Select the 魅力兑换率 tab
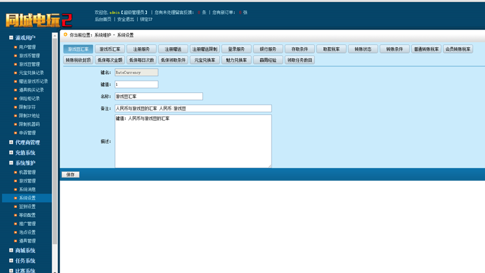This screenshot has width=485, height=273. (x=237, y=60)
